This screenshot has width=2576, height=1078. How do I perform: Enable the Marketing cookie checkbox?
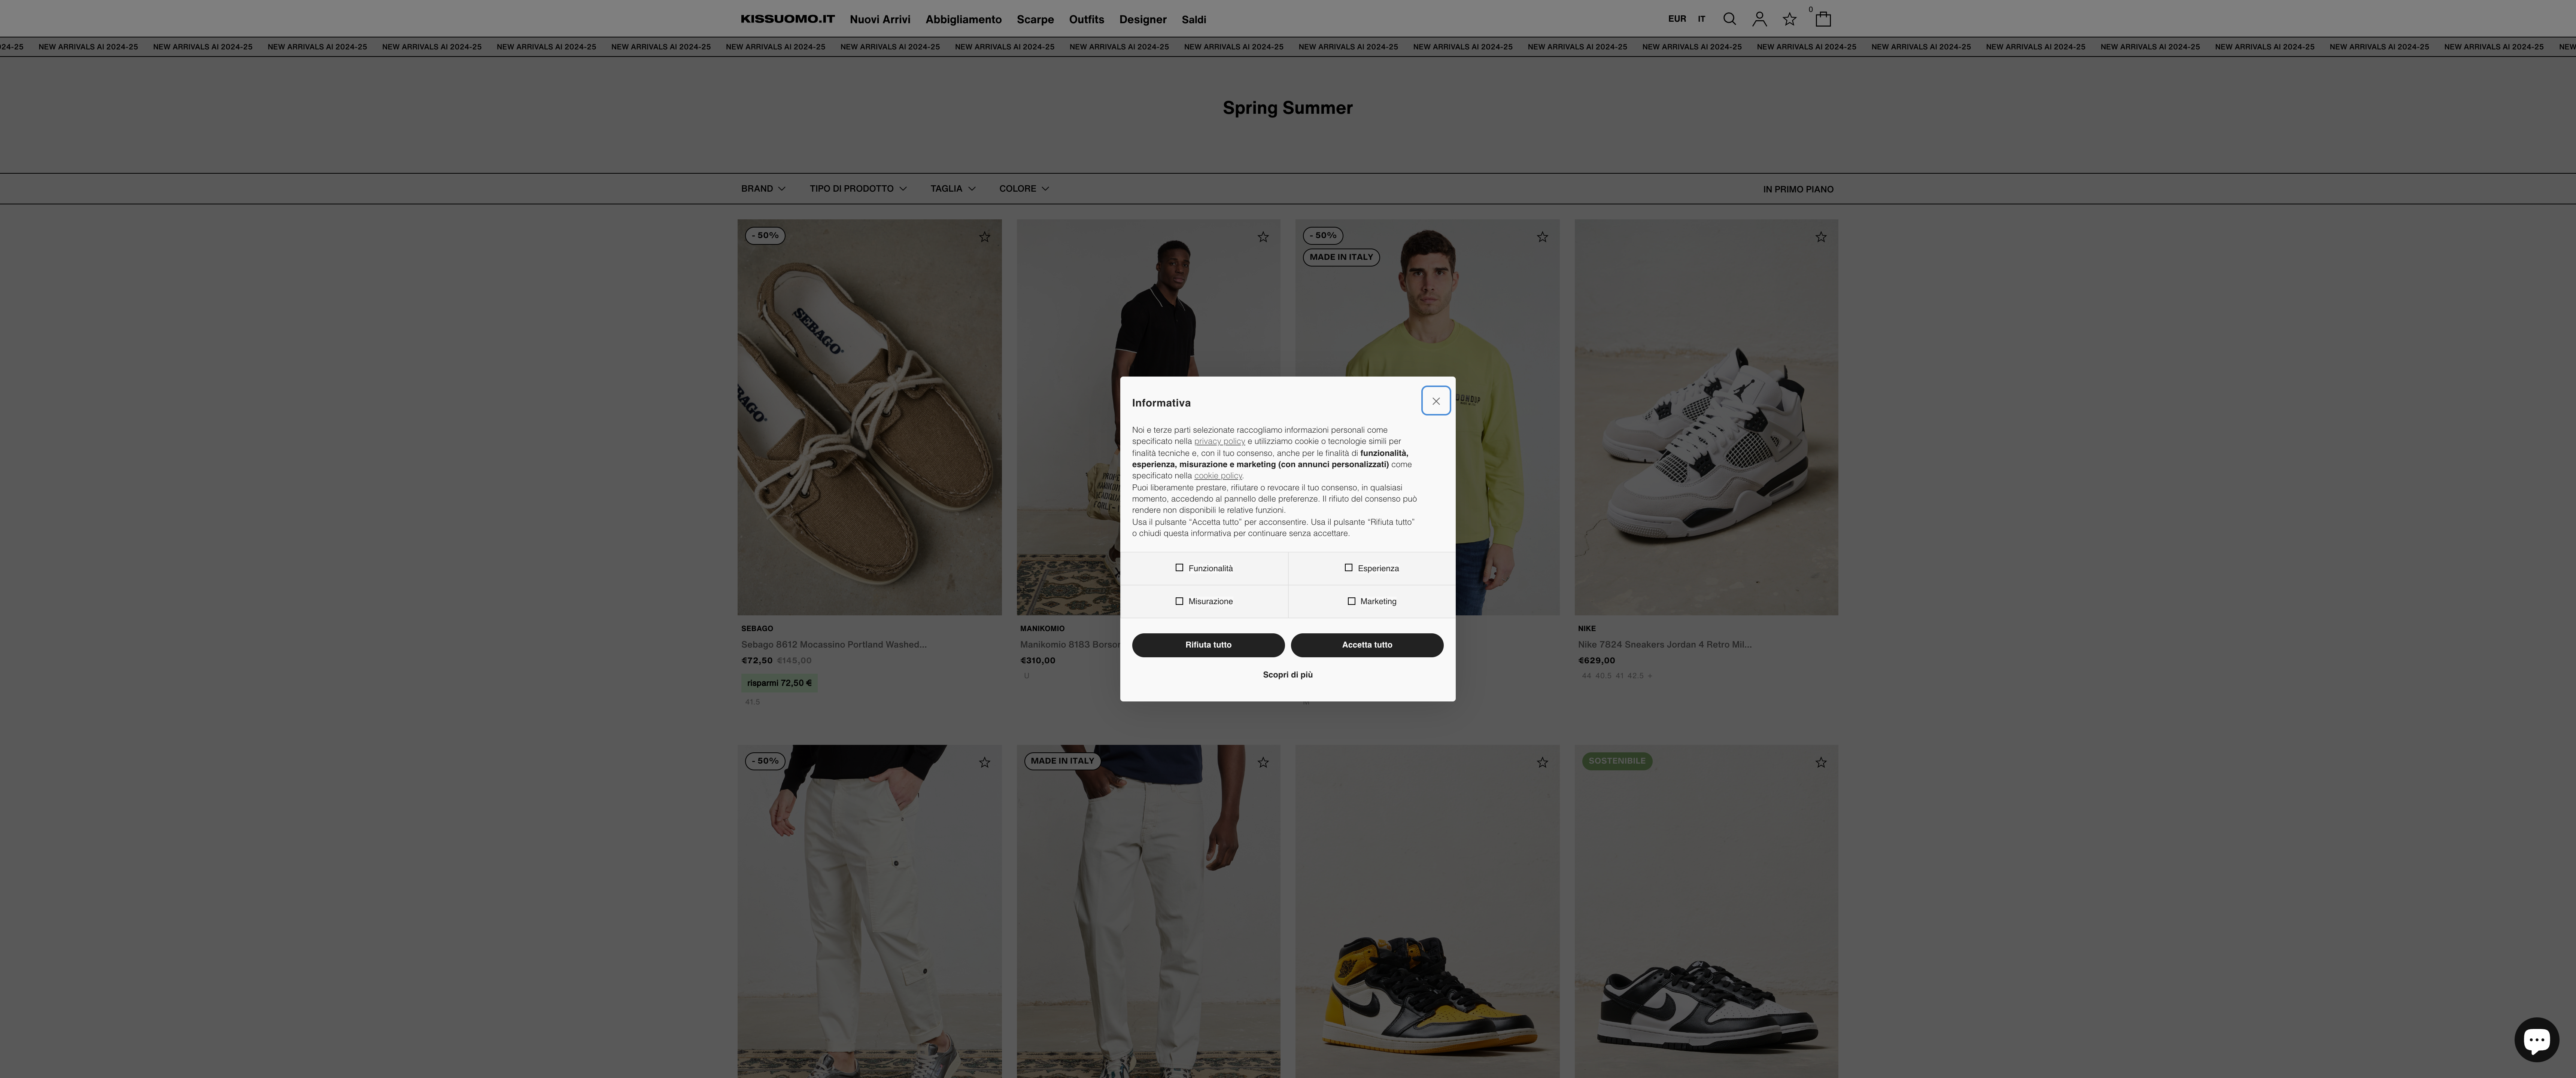[x=1350, y=601]
